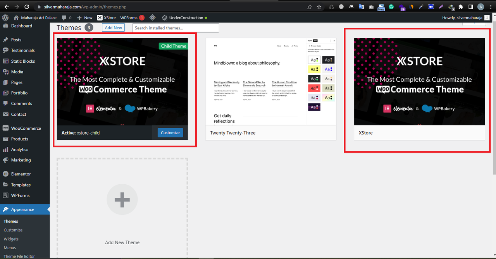
Task: Click the browser forward arrow
Action: pyautogui.click(x=17, y=7)
